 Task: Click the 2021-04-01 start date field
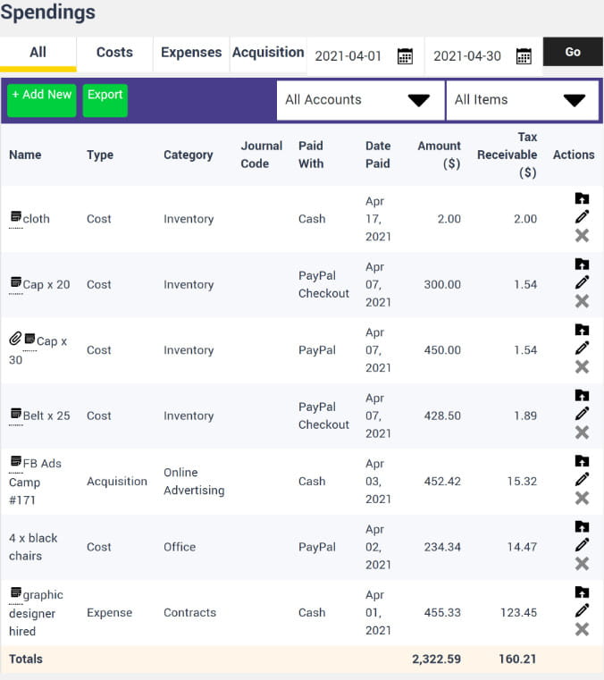click(x=348, y=56)
